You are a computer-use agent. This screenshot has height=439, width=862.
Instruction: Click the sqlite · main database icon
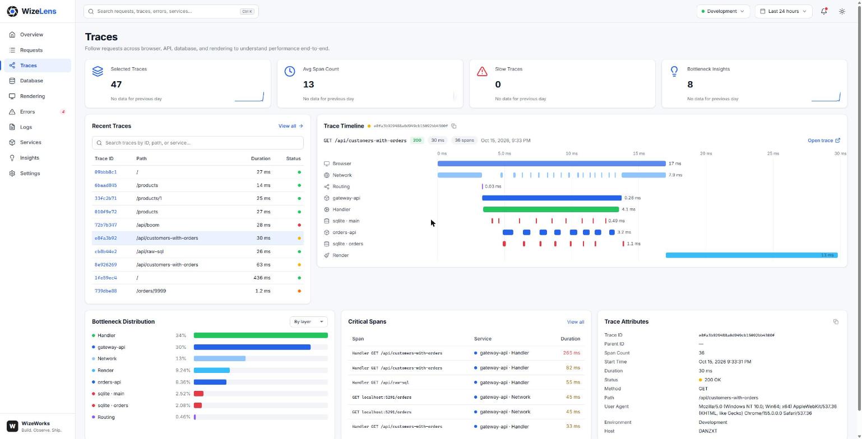coord(327,221)
